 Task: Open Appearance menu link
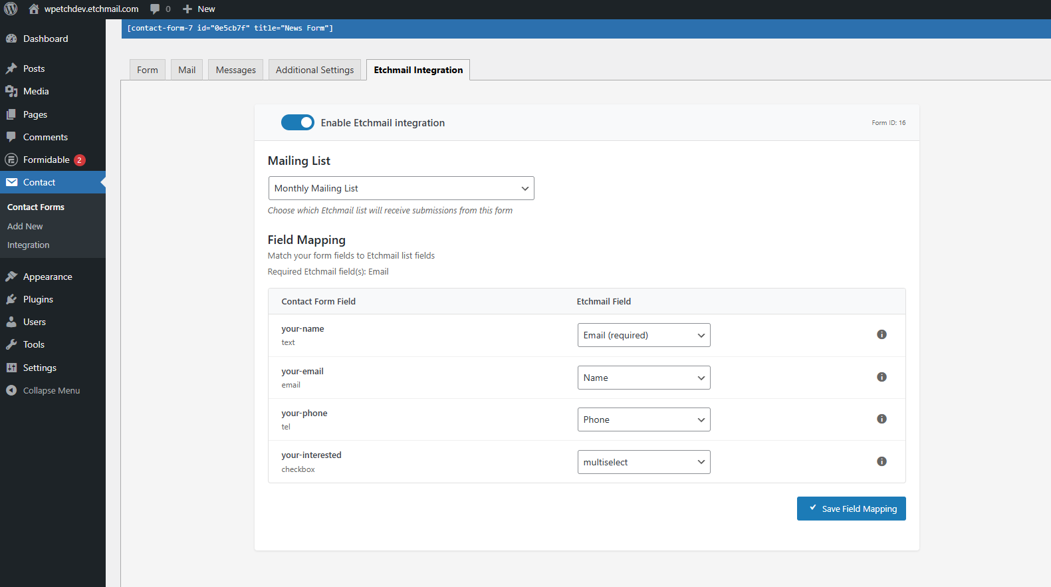pyautogui.click(x=48, y=277)
